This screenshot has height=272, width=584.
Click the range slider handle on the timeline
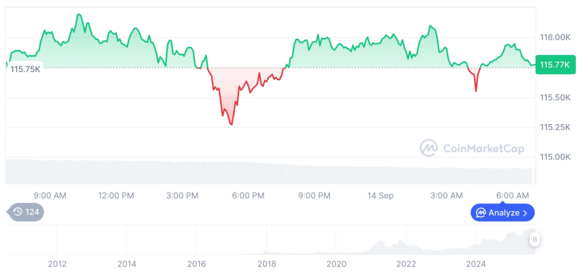pyautogui.click(x=534, y=239)
